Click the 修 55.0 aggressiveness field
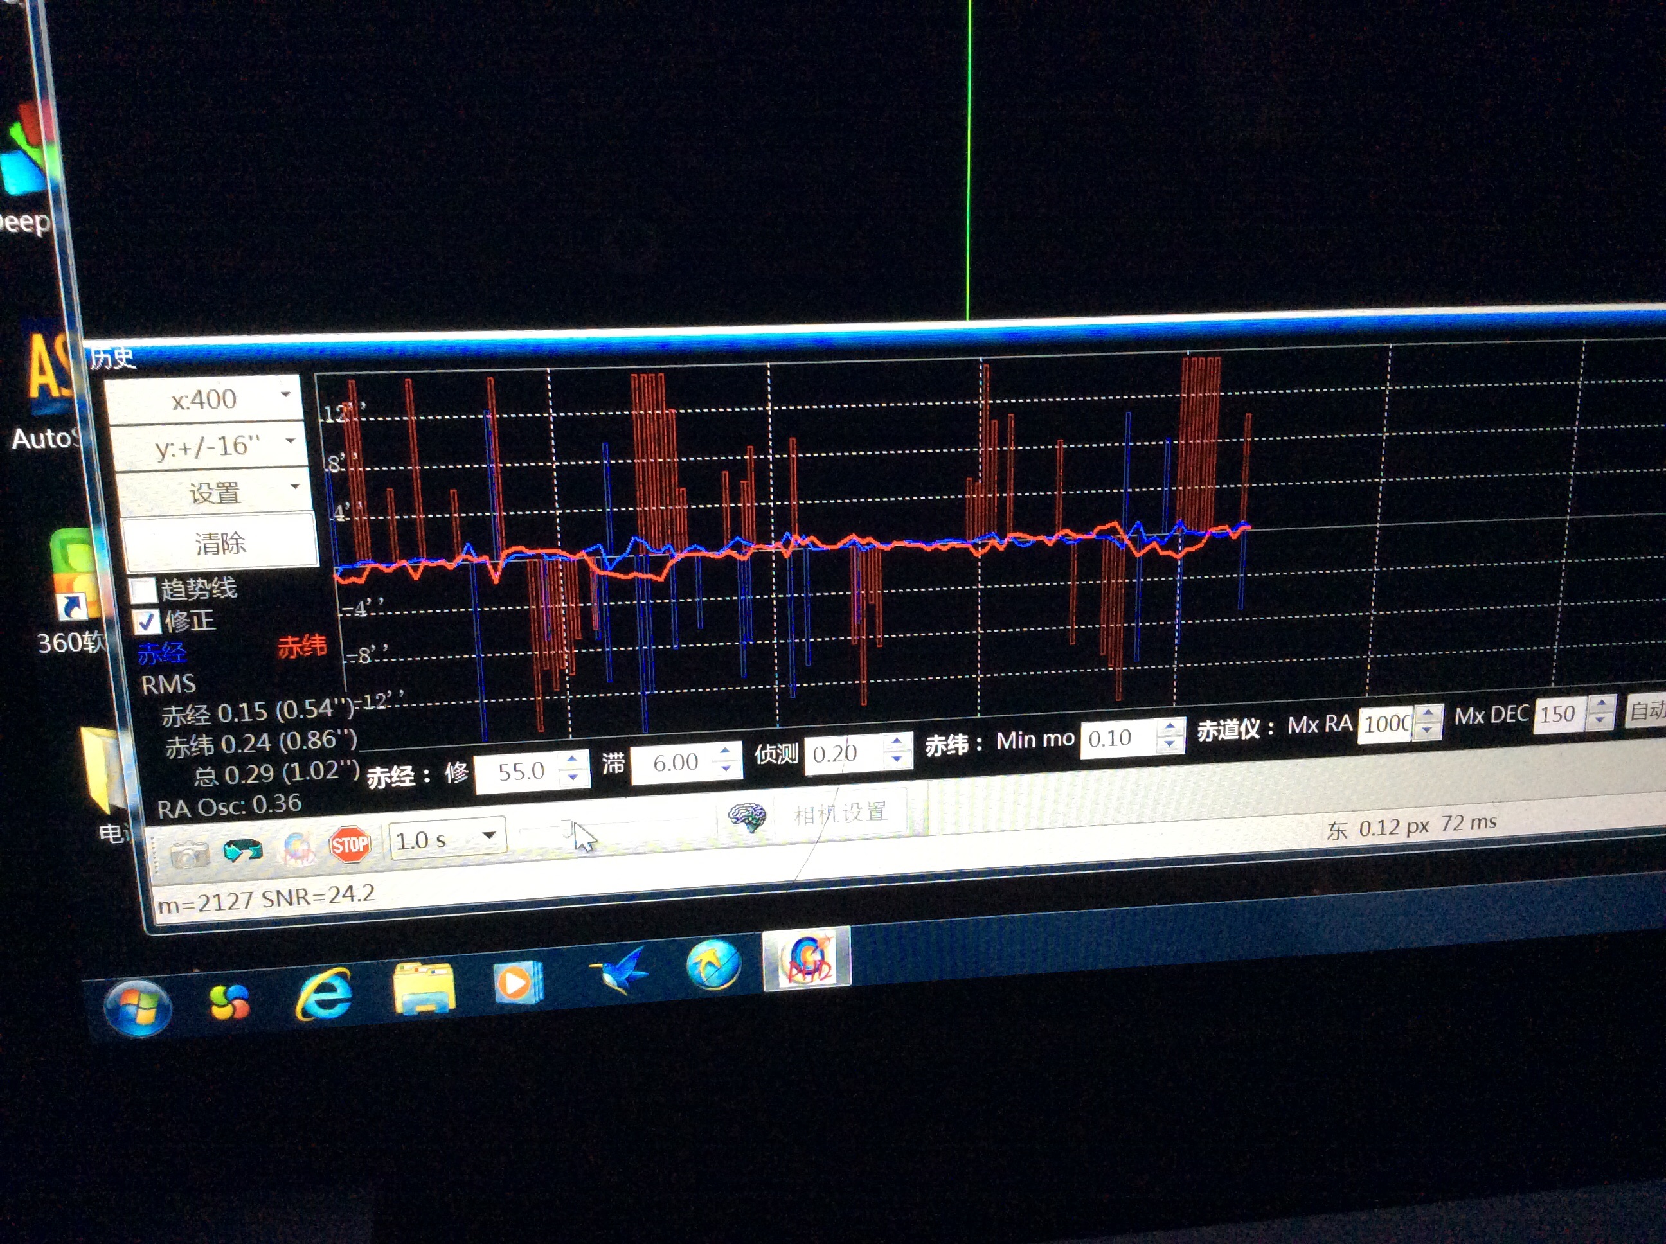The height and width of the screenshot is (1244, 1666). click(520, 771)
